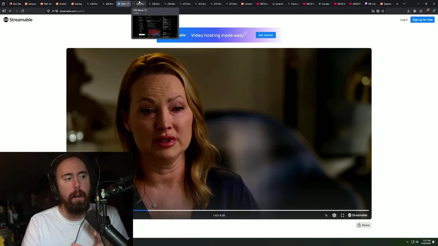Open browser downloads panel
Screen dimensions: 438x246
pyautogui.click(x=408, y=11)
